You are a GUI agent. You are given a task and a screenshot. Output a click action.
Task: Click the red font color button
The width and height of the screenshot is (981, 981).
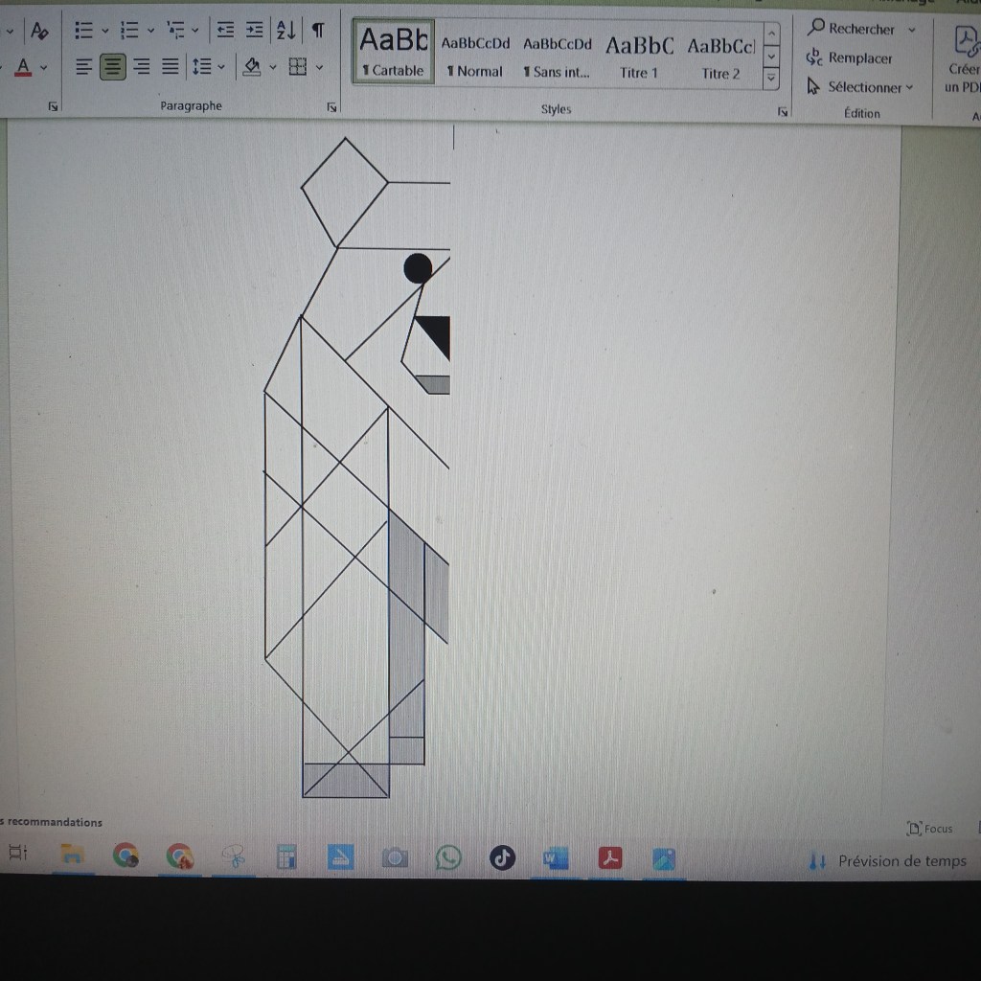tap(23, 66)
